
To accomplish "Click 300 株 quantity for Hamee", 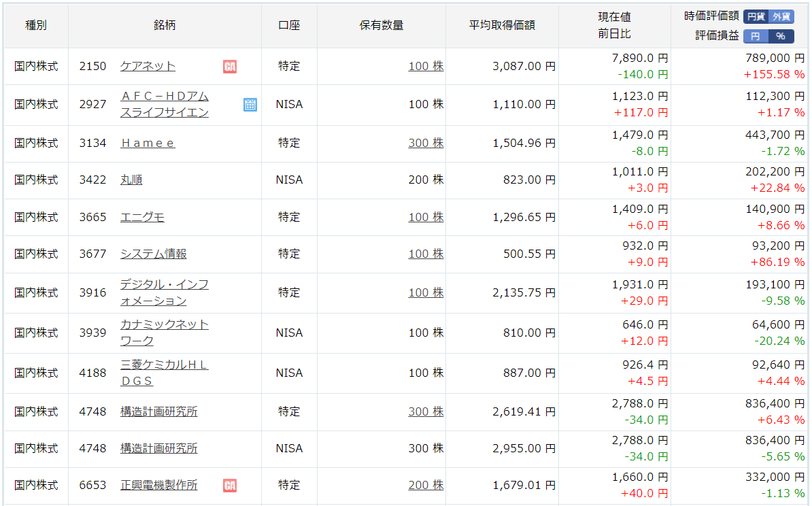I will [x=426, y=143].
